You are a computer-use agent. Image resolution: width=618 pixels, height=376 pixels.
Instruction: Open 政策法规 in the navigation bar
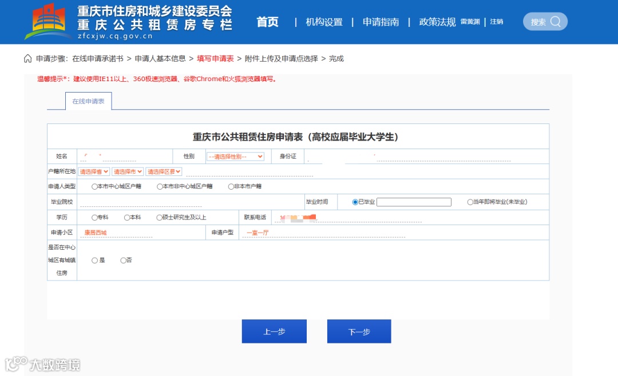pyautogui.click(x=437, y=22)
